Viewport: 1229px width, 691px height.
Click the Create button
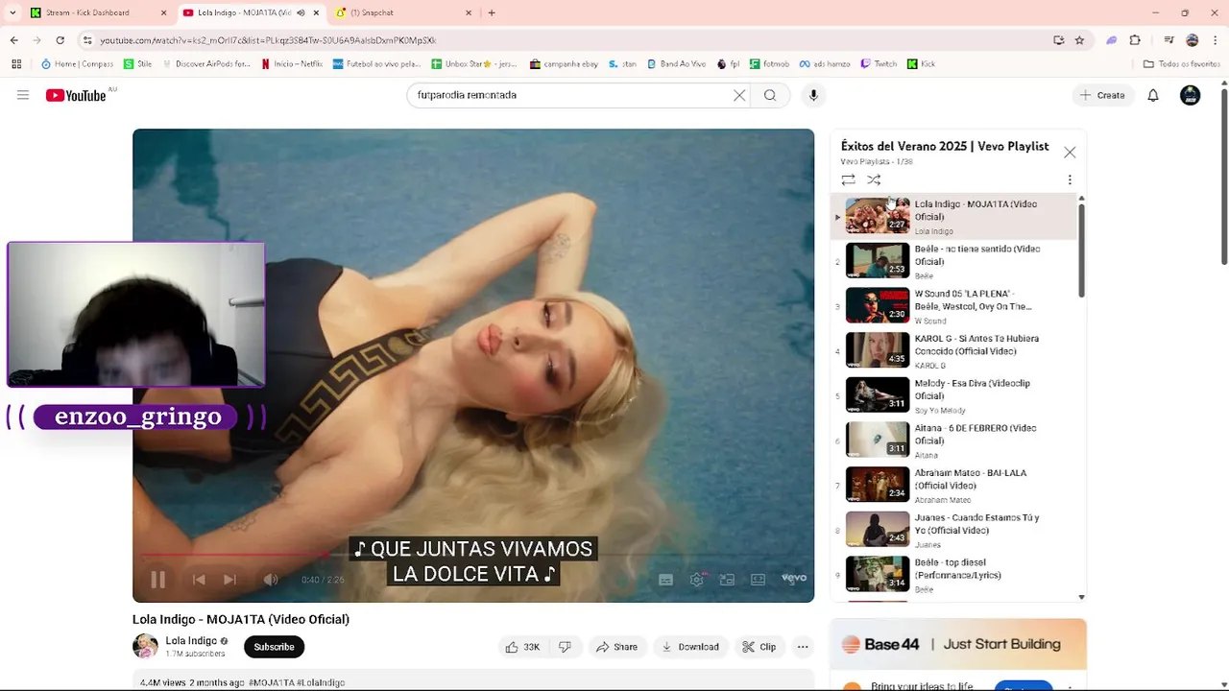click(1102, 95)
